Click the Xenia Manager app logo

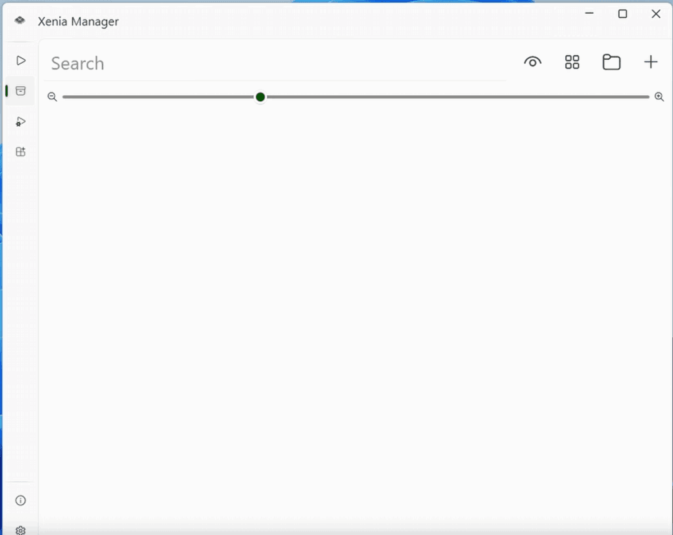click(20, 20)
